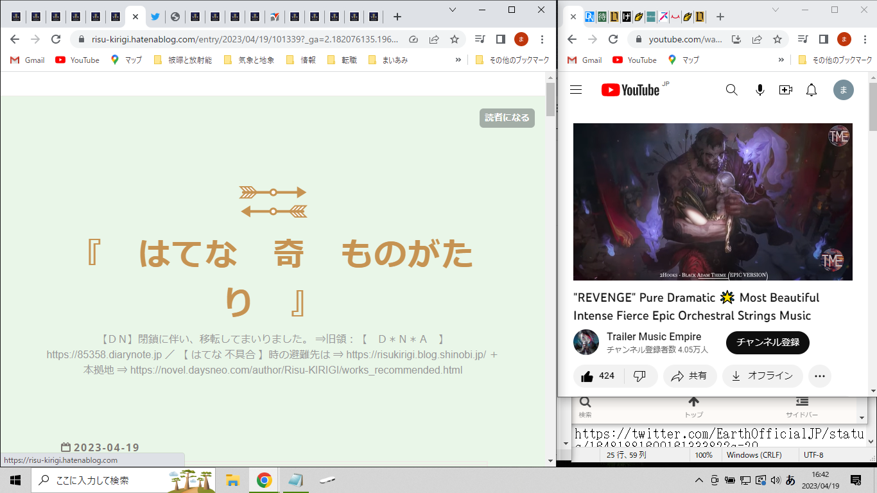
Task: Open new tab in the Hatena blog window
Action: click(x=397, y=17)
